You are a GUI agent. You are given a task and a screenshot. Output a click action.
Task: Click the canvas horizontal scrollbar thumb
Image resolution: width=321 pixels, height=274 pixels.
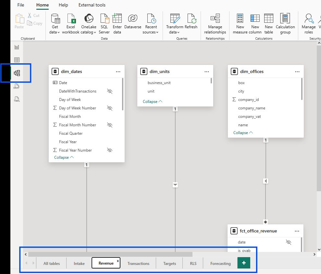point(110,254)
